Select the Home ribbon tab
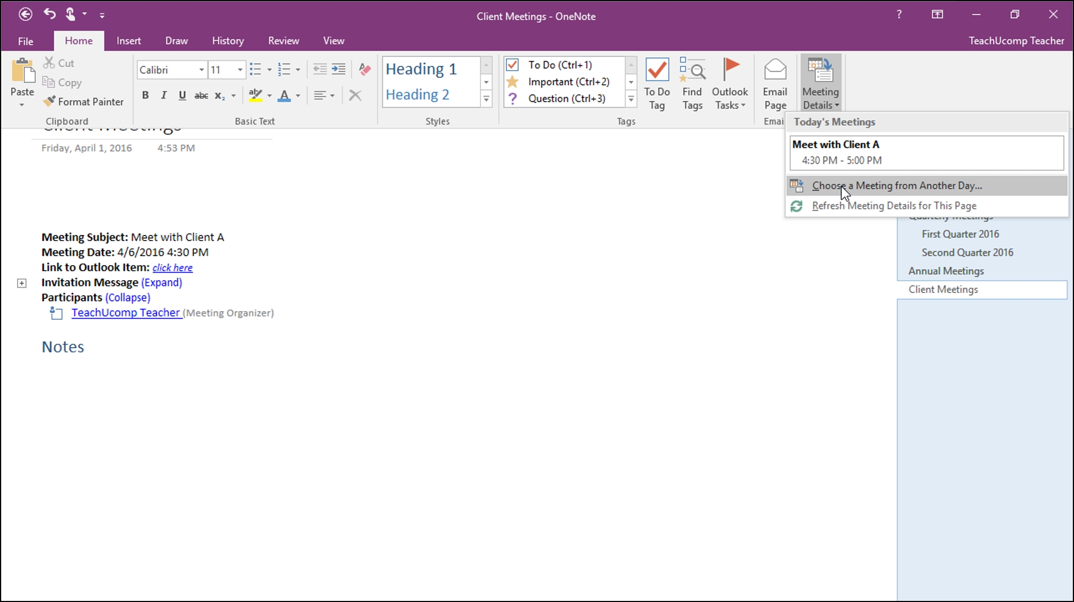 (78, 41)
